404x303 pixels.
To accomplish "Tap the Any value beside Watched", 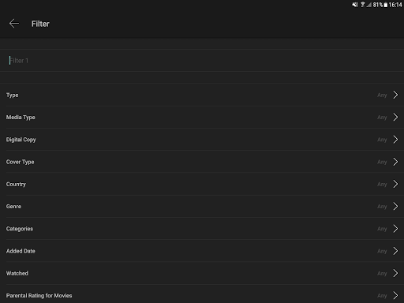I will 382,274.
